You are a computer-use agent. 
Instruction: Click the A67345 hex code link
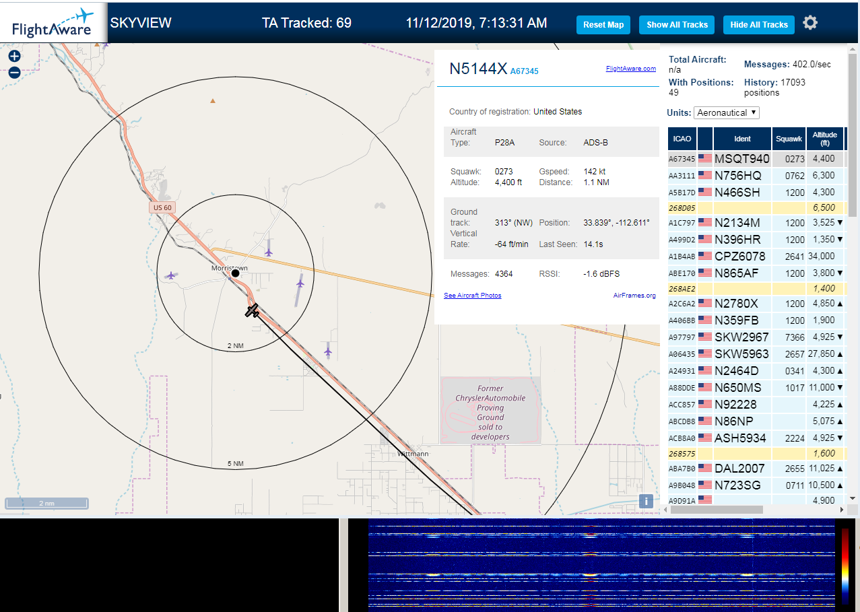click(525, 71)
